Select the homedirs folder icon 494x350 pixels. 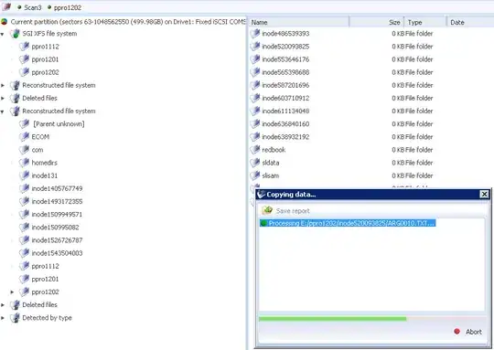24,163
